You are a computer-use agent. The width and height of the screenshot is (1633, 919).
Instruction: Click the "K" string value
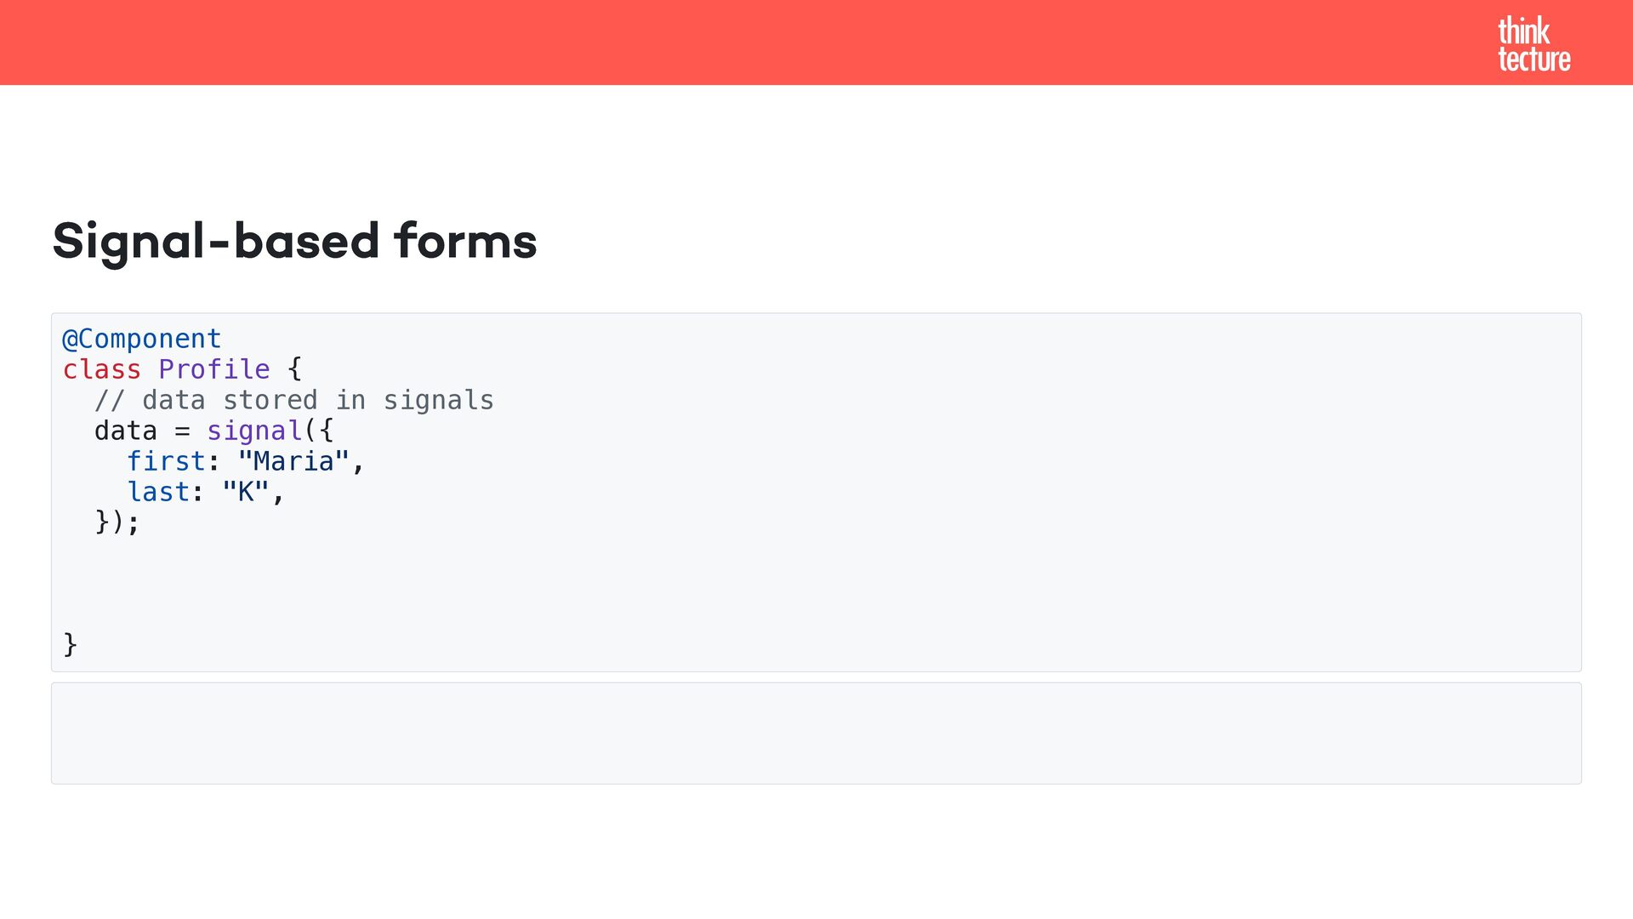pos(245,492)
